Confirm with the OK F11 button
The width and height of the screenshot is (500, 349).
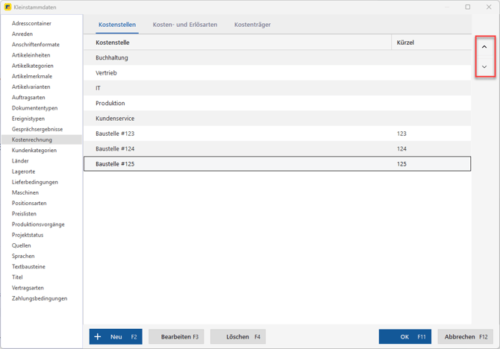click(x=404, y=337)
